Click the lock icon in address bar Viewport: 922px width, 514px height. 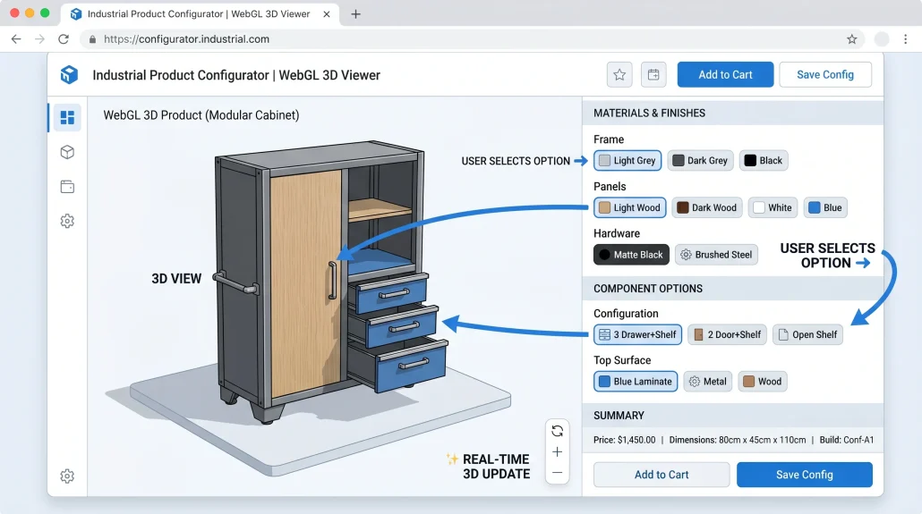point(92,39)
